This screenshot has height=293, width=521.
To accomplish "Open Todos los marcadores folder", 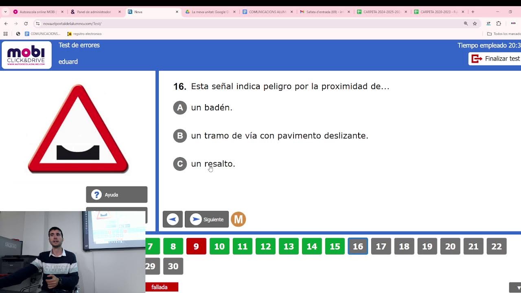I will point(504,34).
